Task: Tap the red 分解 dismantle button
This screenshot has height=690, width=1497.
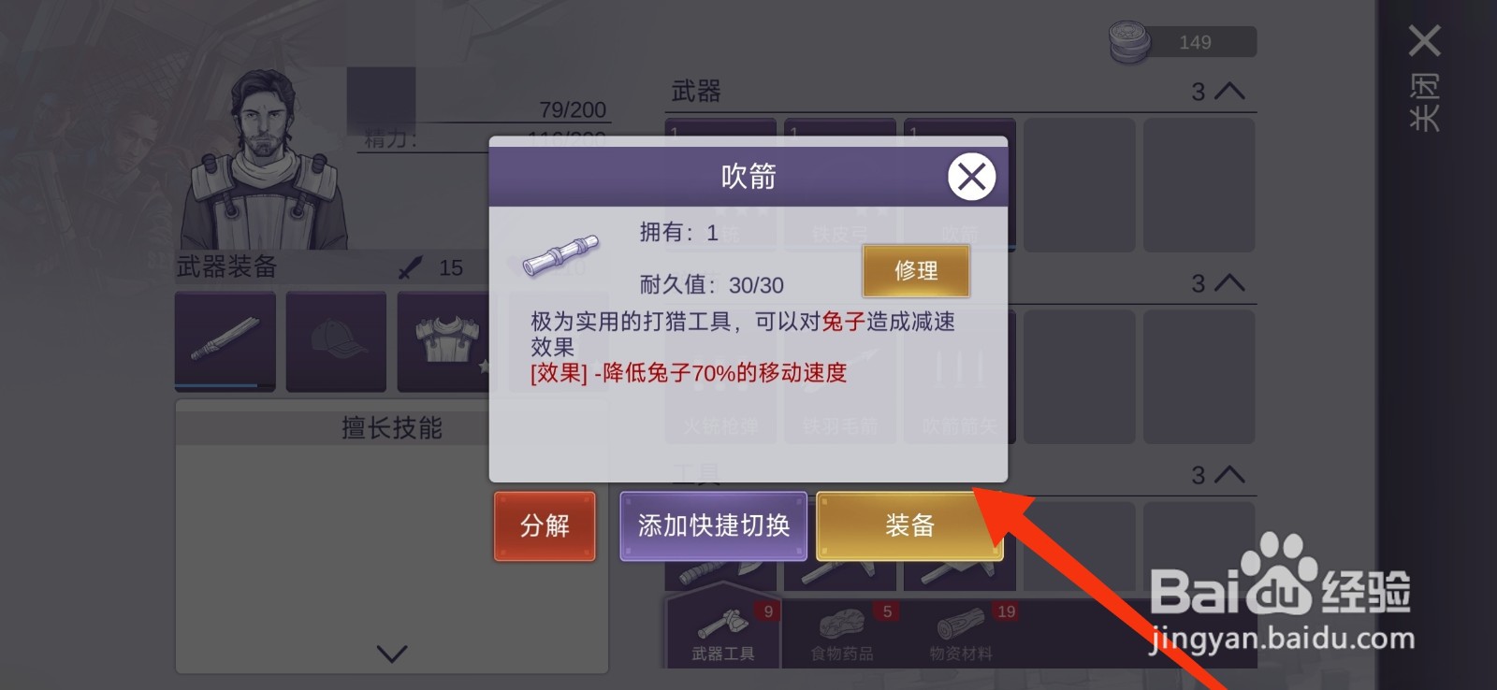Action: [x=545, y=526]
